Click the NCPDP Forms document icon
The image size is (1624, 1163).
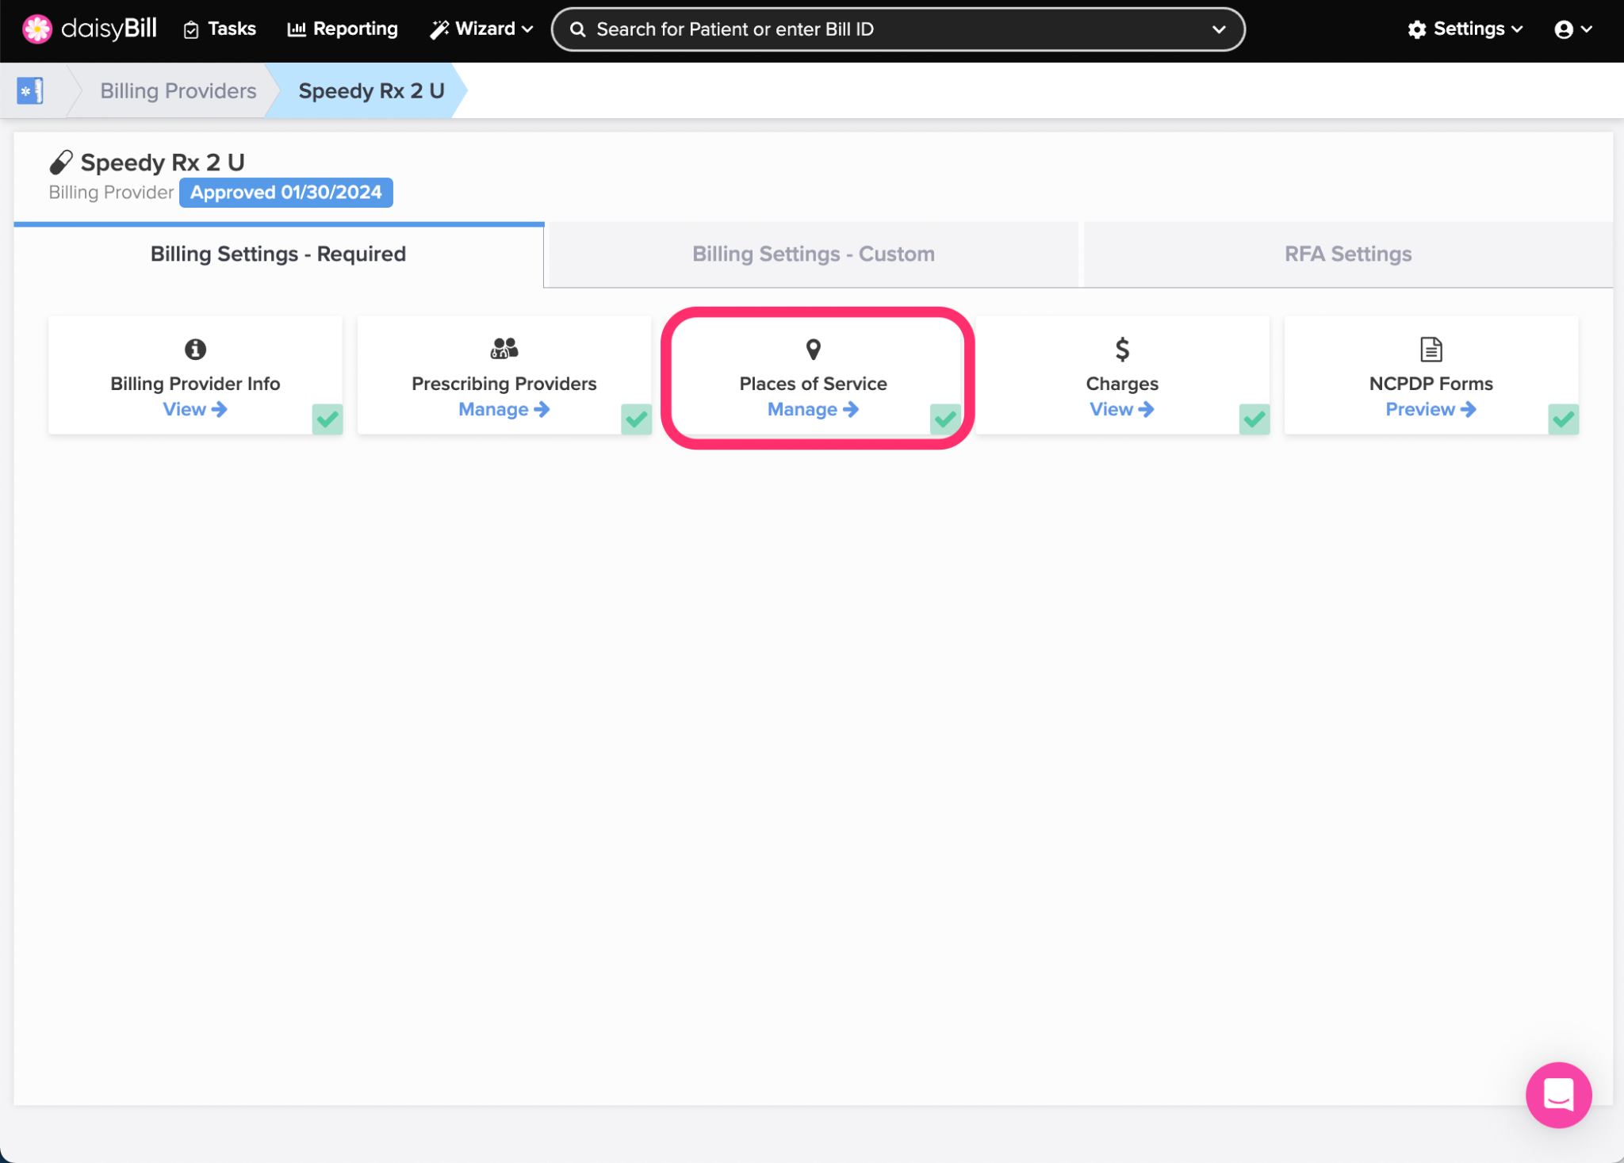[x=1431, y=349]
